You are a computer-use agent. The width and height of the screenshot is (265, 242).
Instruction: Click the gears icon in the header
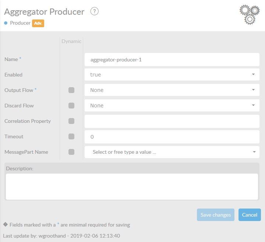tap(250, 15)
